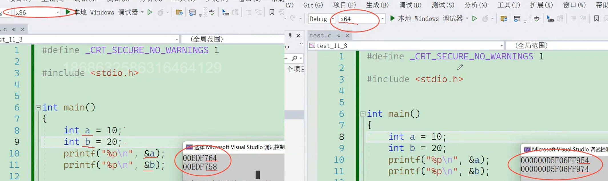This screenshot has width=608, height=181.
Task: Collapse main() function in right editor
Action: 363,114
